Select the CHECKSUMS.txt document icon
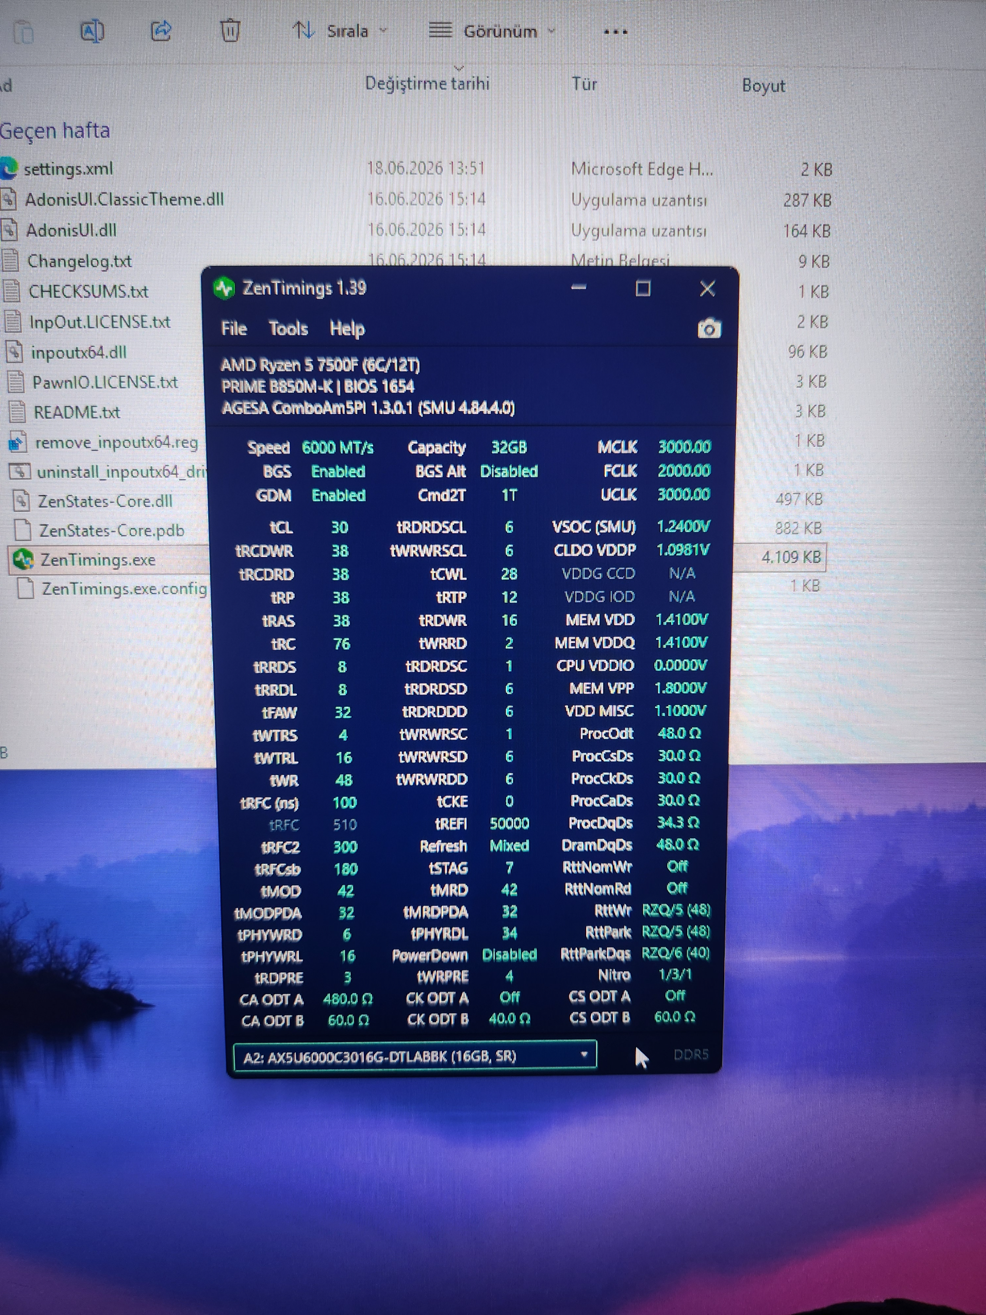The image size is (986, 1315). coord(12,291)
